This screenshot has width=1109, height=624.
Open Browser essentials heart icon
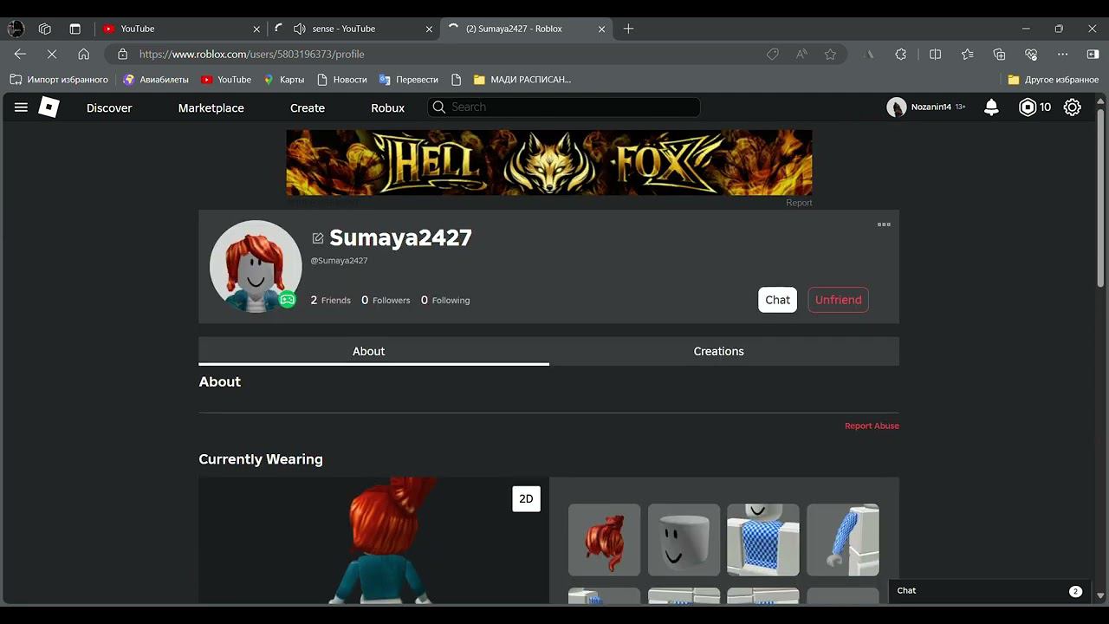(1031, 54)
